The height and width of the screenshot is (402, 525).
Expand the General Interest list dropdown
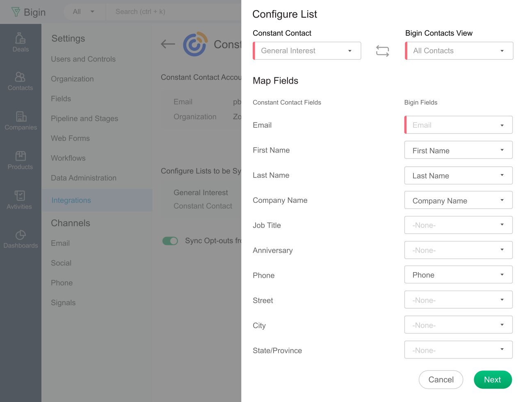click(307, 51)
